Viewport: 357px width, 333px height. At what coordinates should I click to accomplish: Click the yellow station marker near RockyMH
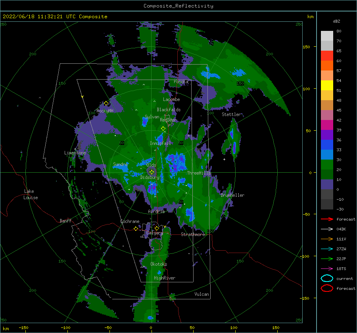tap(106, 103)
